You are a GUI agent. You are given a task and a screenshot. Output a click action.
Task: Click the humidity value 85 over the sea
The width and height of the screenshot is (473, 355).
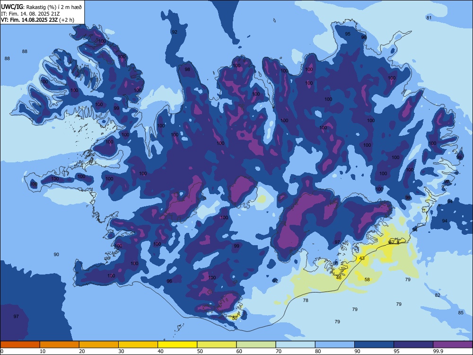point(461,313)
